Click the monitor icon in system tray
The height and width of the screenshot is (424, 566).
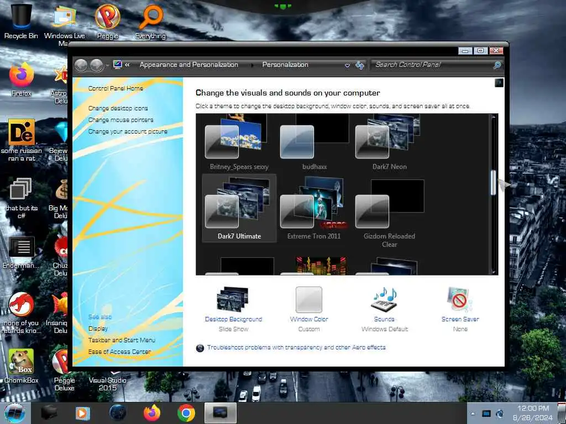coord(486,414)
